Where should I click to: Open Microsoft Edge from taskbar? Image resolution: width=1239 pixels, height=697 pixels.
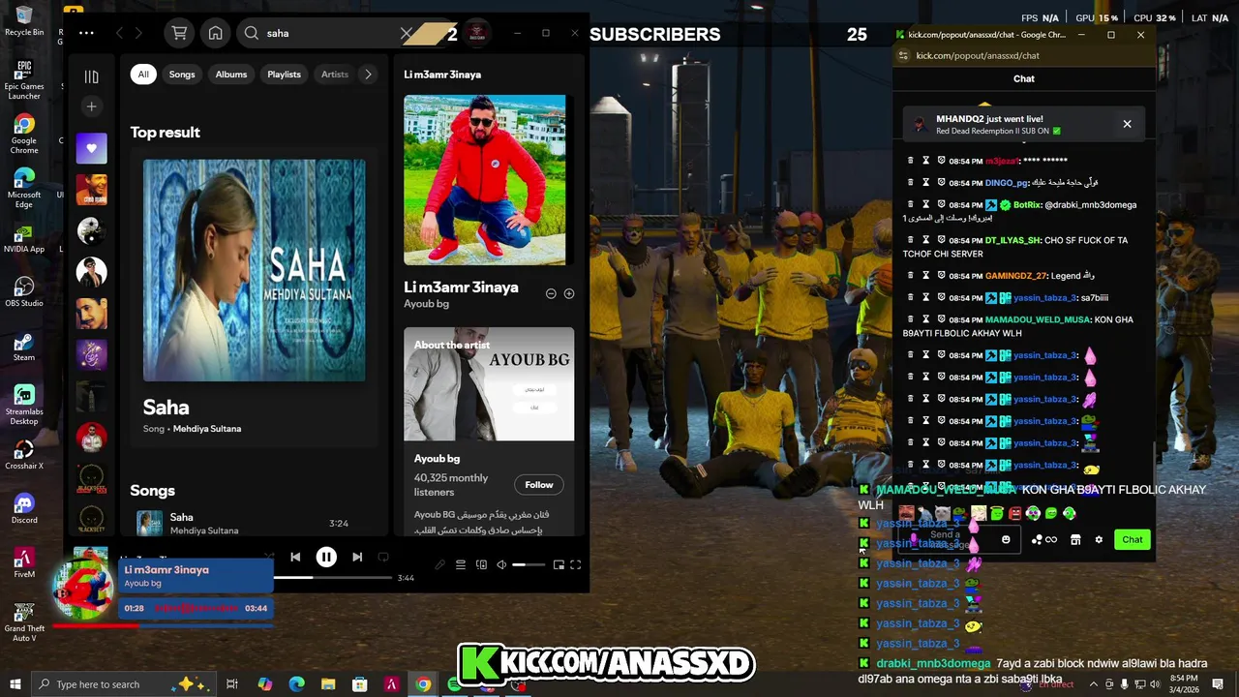296,684
